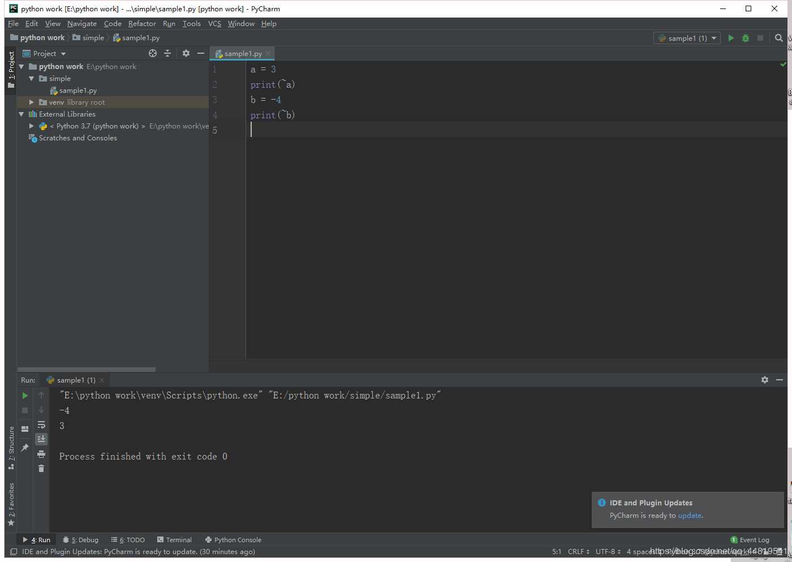This screenshot has width=792, height=562.
Task: Hide the Project panel with minus icon
Action: coord(200,53)
